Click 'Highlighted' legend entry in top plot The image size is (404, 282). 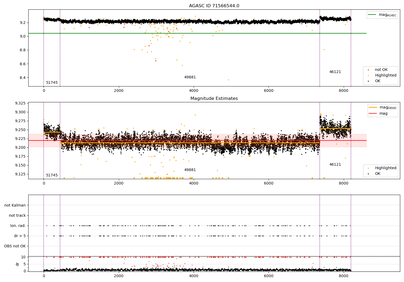click(x=386, y=75)
